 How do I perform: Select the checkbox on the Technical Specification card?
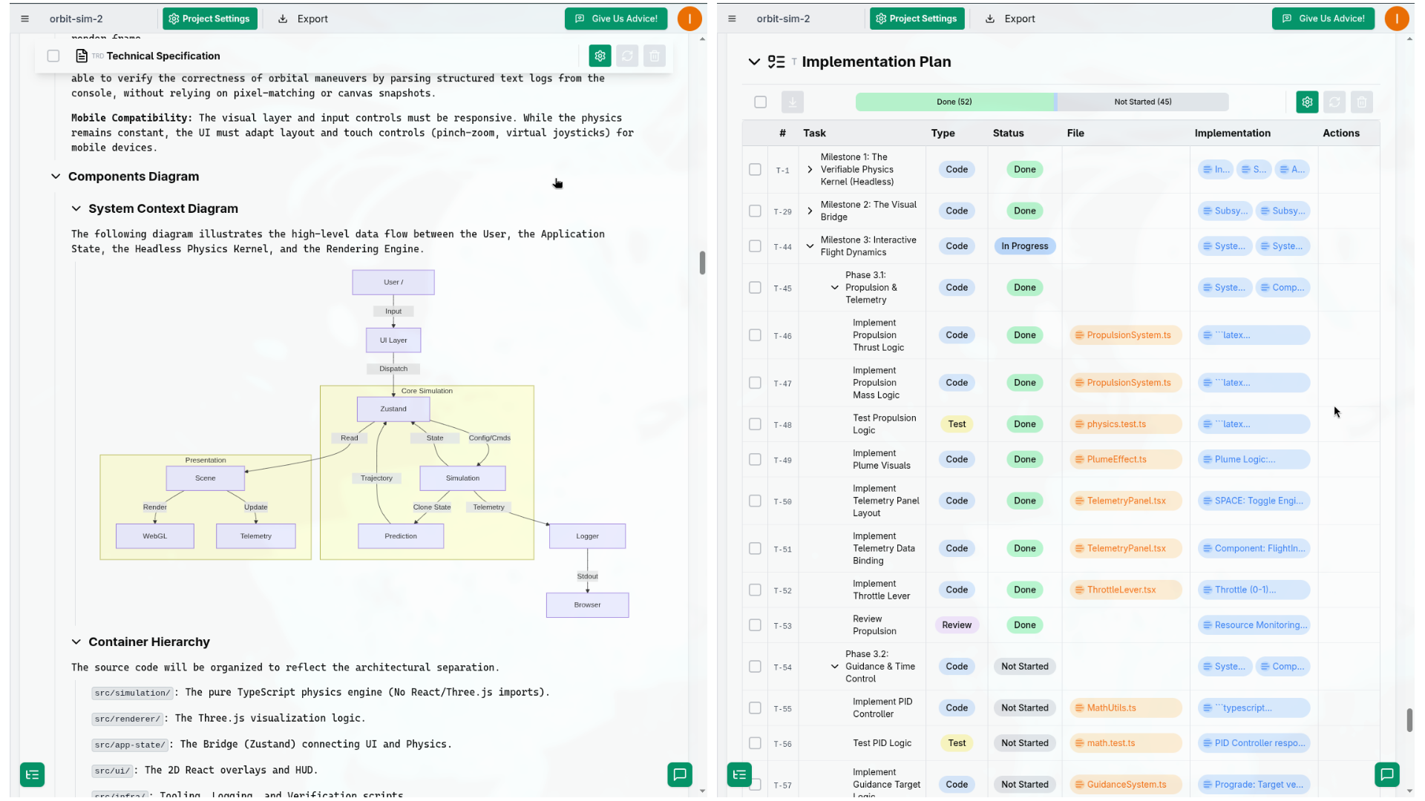53,56
